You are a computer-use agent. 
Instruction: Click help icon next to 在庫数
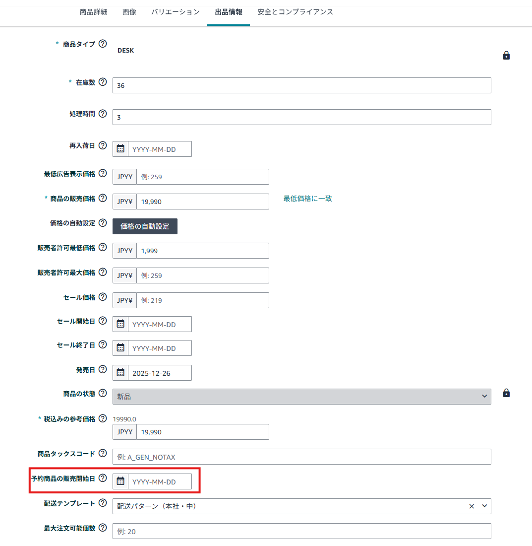(103, 82)
